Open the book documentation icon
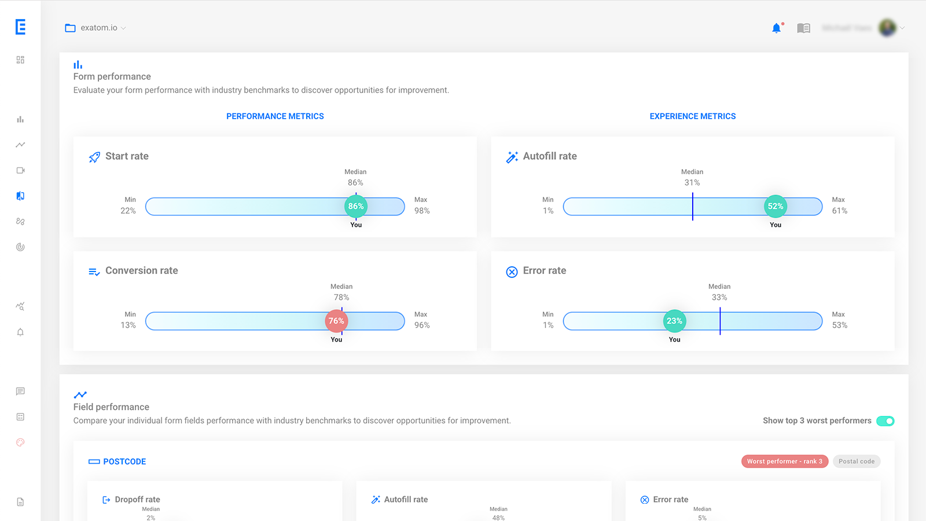Viewport: 926px width, 521px height. 803,28
